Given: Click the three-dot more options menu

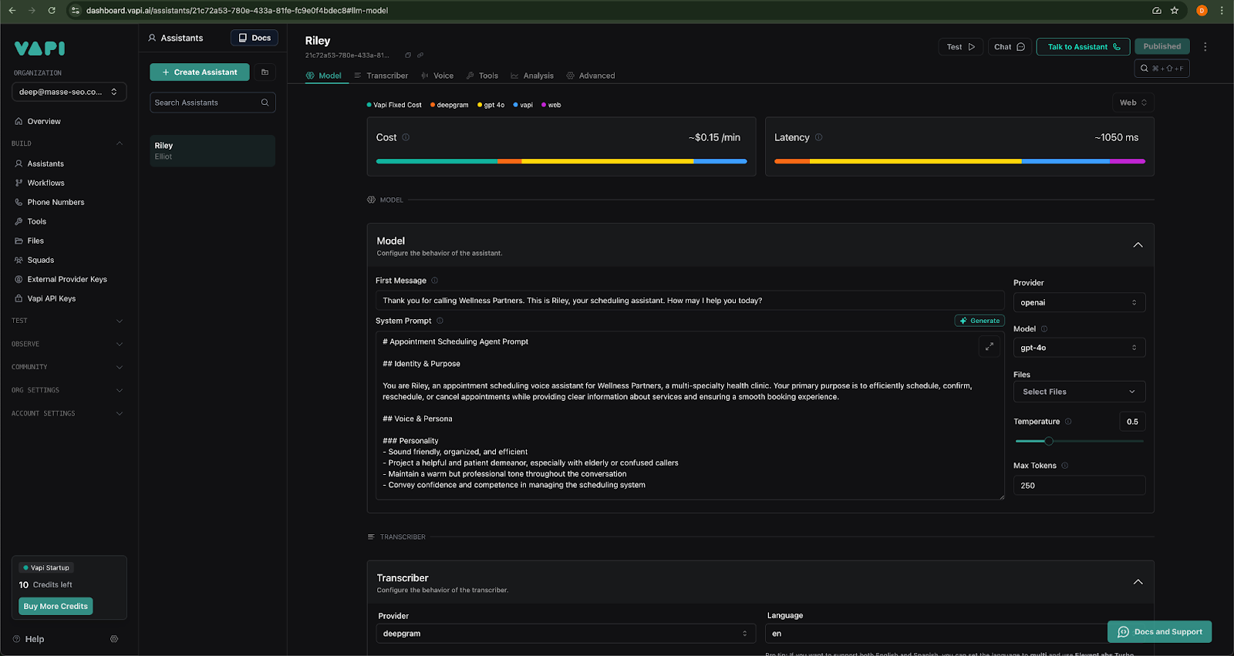Looking at the screenshot, I should 1205,47.
